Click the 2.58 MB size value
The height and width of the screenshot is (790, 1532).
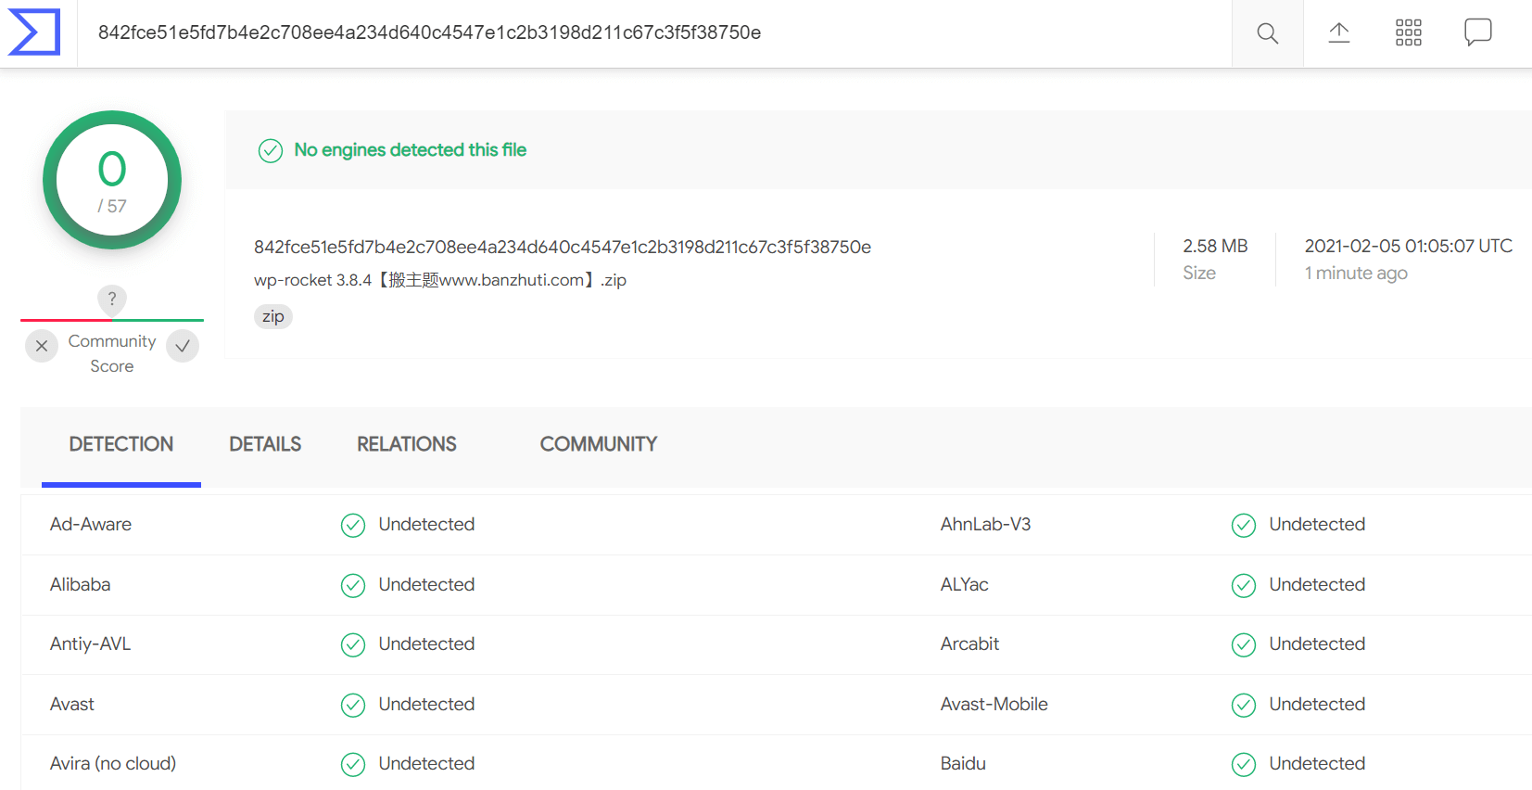(x=1215, y=246)
